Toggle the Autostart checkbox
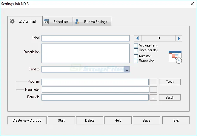The image size is (197, 136). (136, 56)
